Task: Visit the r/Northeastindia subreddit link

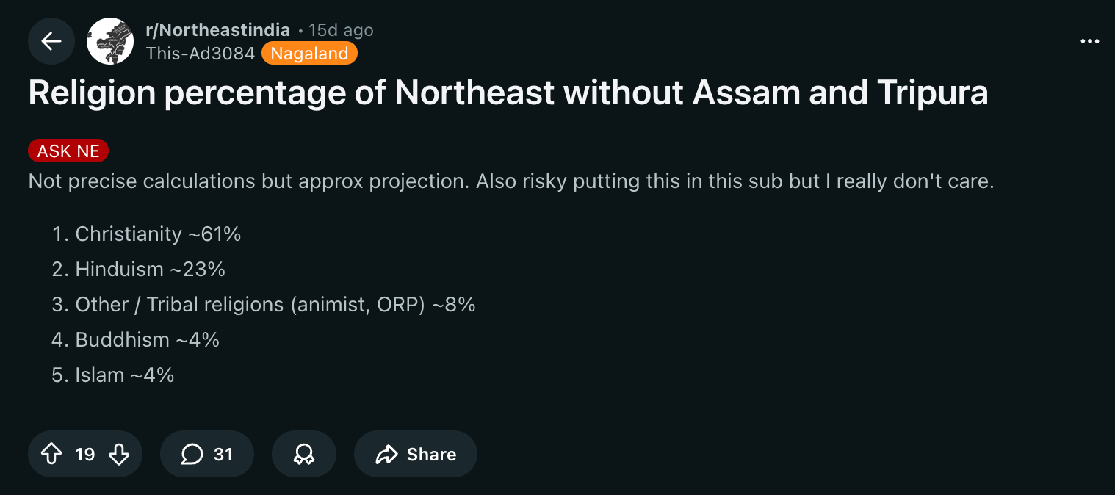Action: [218, 30]
